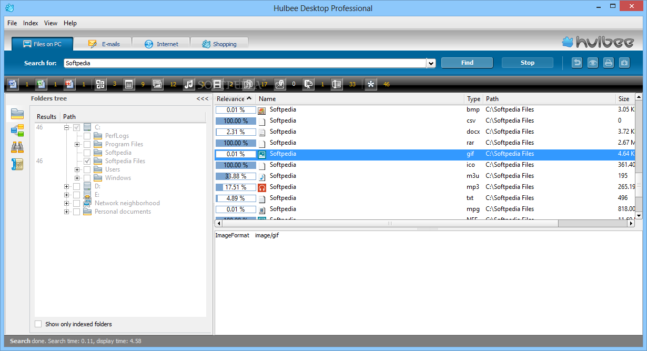Click the first-aid kit icon
The width and height of the screenshot is (647, 351).
click(x=624, y=63)
